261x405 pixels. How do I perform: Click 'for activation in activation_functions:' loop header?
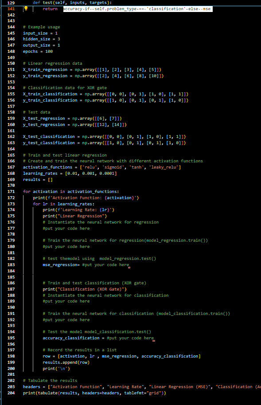[71, 192]
